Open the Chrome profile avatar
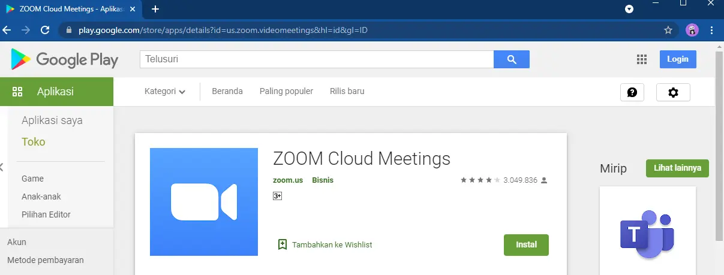This screenshot has height=275, width=724. 692,29
